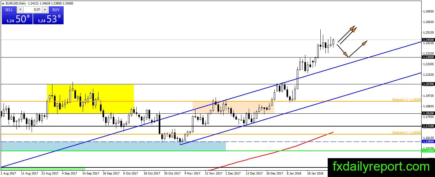The image size is (435, 177).
Task: Click the 1.18200 level price label
Action: (x=428, y=113)
